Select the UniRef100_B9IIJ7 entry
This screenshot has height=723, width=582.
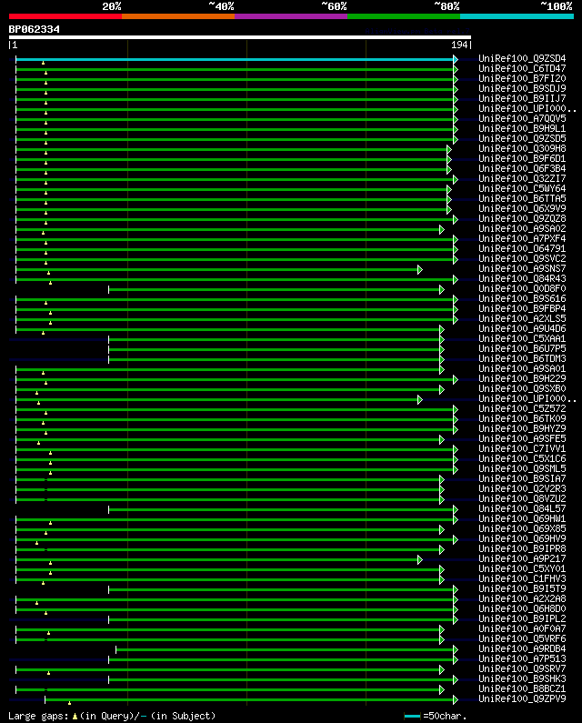[x=522, y=99]
